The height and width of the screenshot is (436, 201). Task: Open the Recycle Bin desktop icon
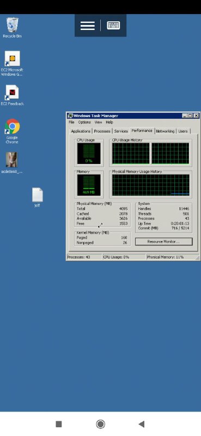point(12,27)
